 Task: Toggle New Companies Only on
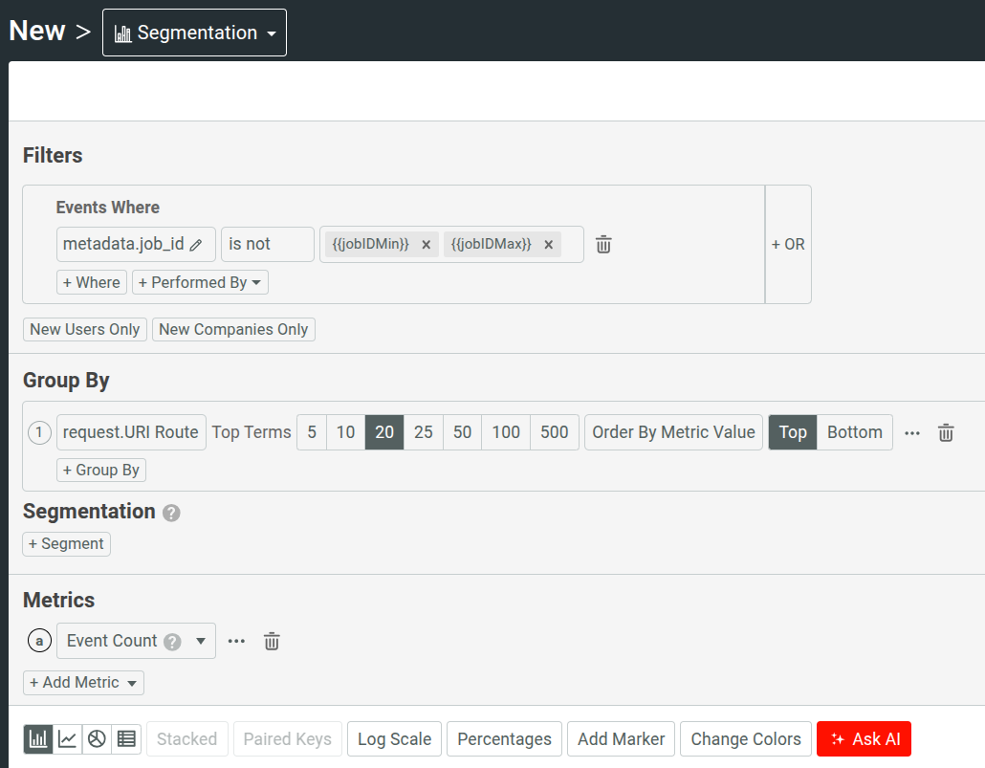pos(233,329)
